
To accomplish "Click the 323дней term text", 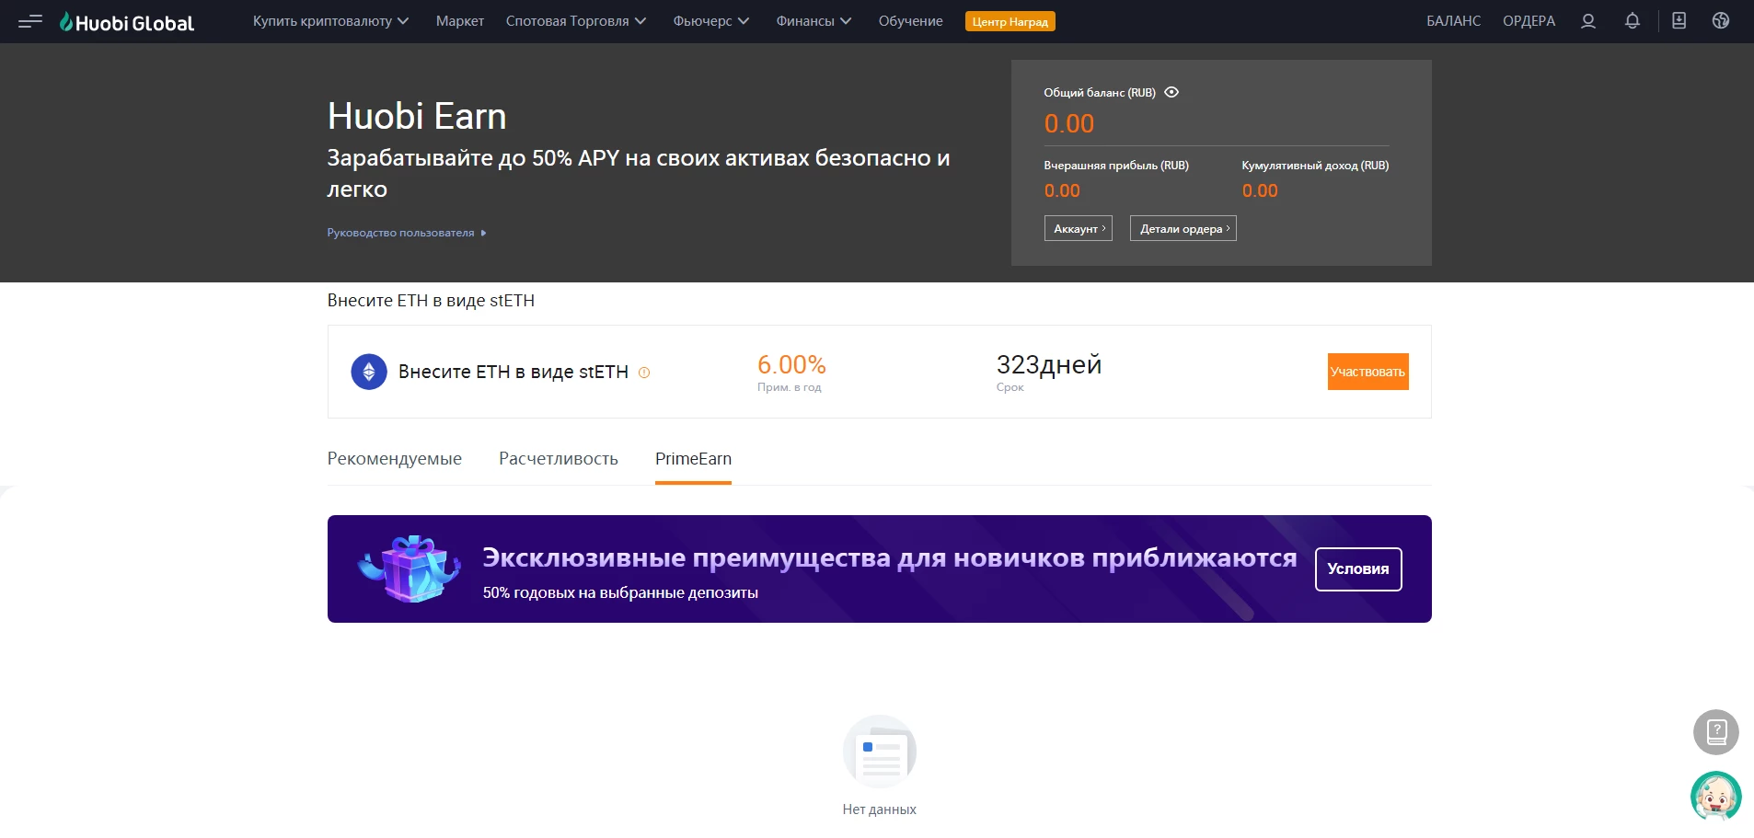I will pos(1049,364).
